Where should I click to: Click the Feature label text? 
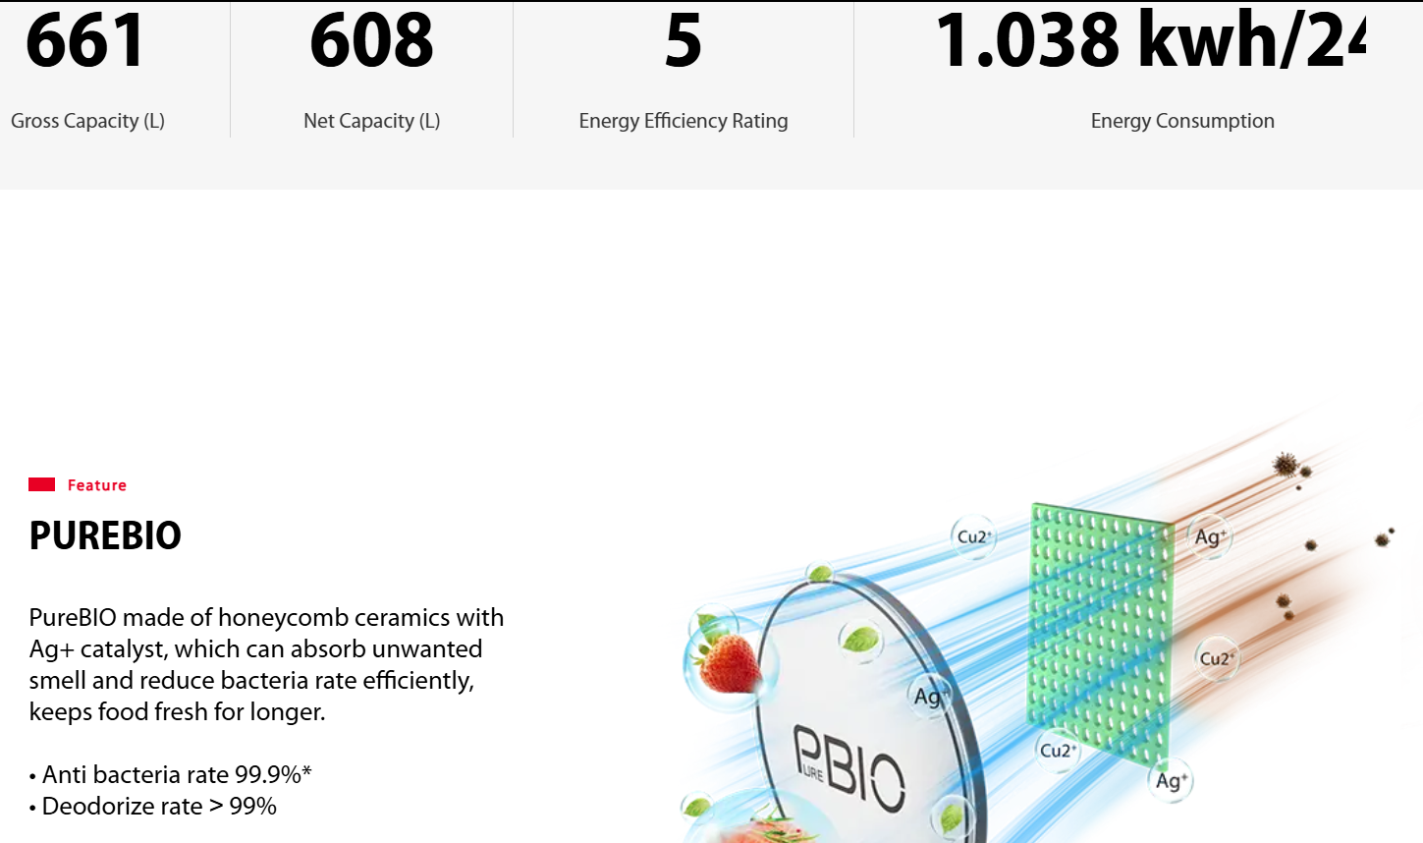pos(96,485)
